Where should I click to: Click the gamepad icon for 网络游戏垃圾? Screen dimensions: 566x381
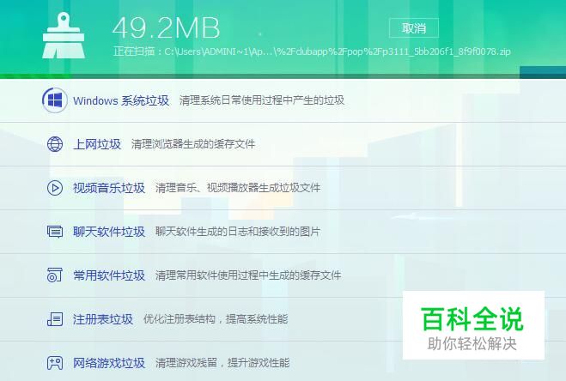coord(55,363)
